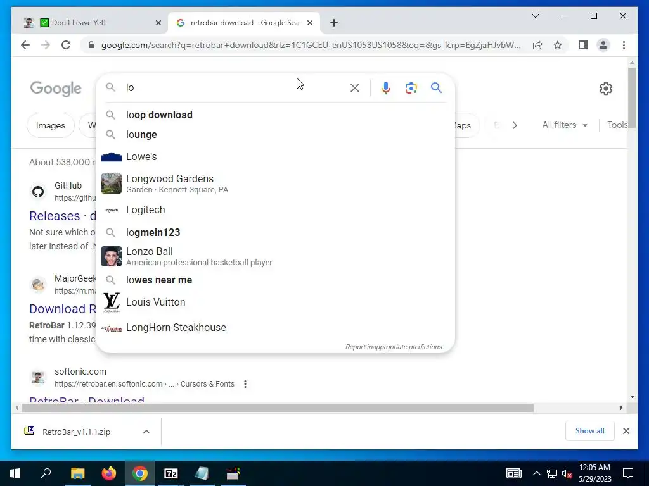This screenshot has width=649, height=486.
Task: Open Chrome three-dot menu
Action: pyautogui.click(x=624, y=45)
